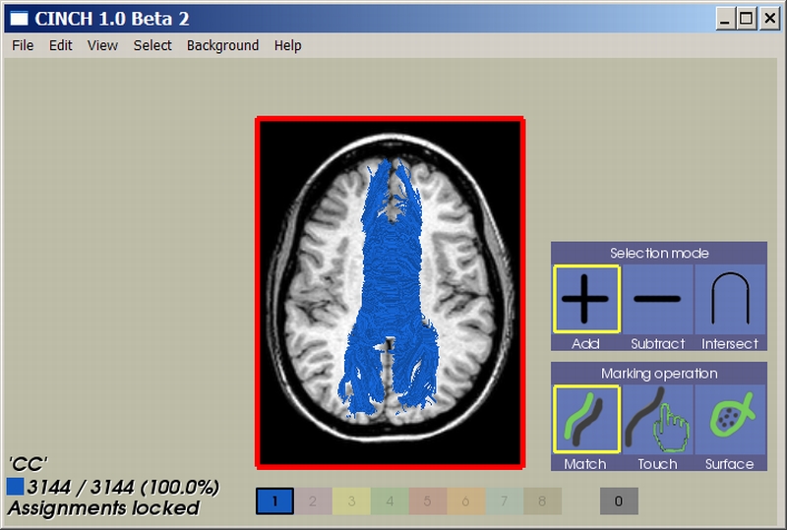Click the blue CC color swatch
The height and width of the screenshot is (530, 787).
[15, 486]
